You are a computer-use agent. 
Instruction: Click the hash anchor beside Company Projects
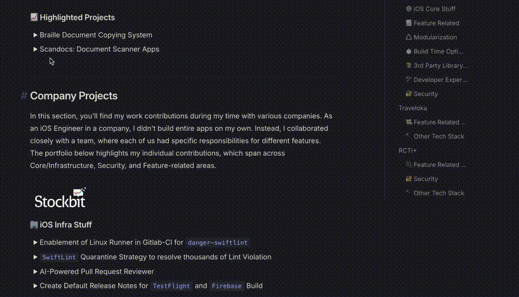coord(24,96)
